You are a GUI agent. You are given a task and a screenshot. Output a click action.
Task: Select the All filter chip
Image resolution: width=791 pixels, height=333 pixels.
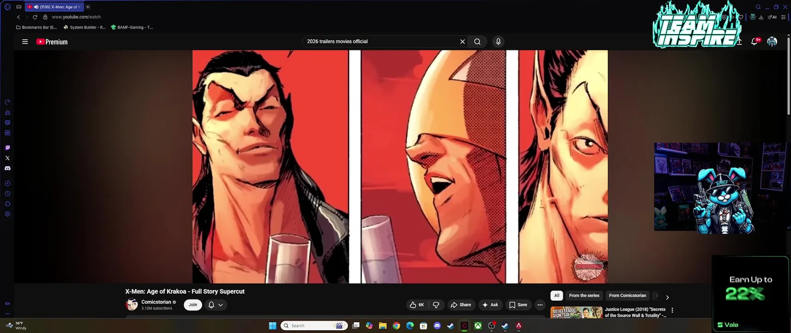(x=557, y=296)
